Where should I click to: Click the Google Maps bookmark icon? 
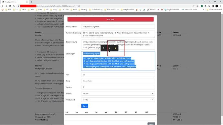click(140, 10)
